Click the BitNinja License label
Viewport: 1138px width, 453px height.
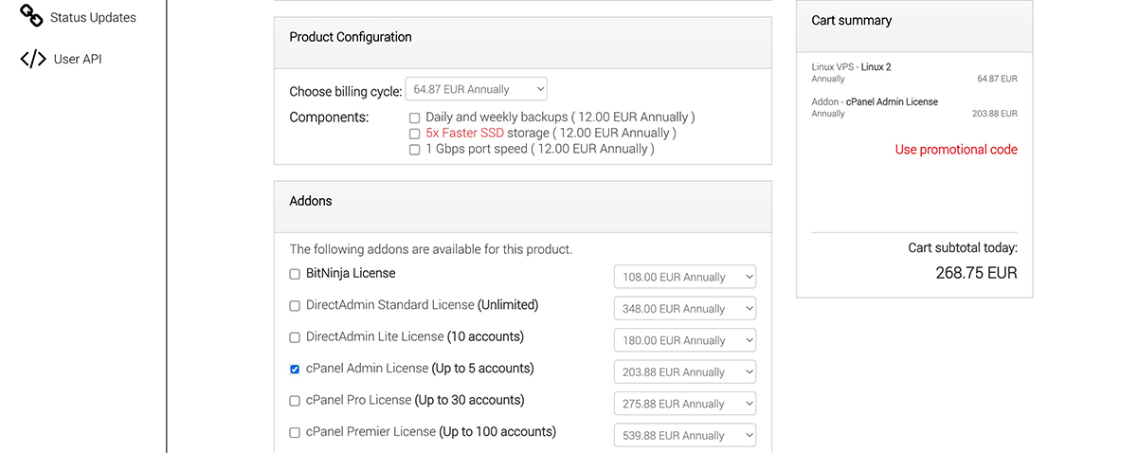pyautogui.click(x=351, y=273)
